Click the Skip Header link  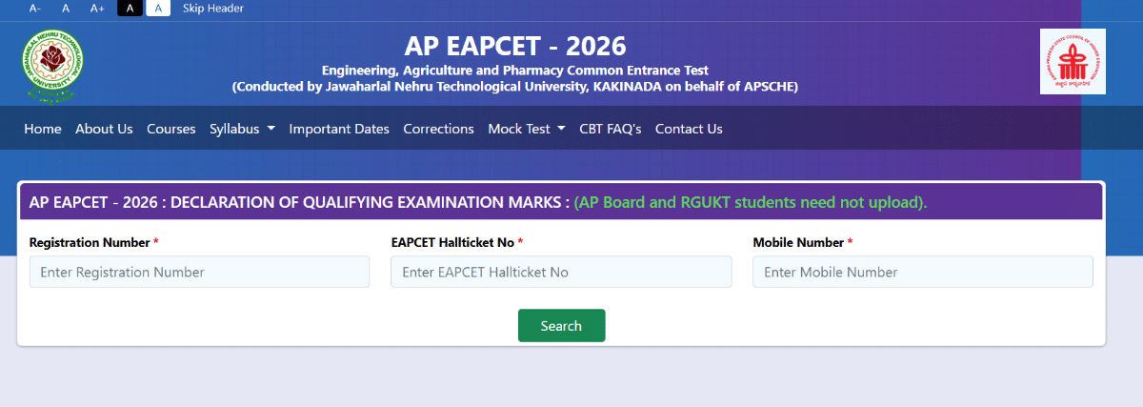pyautogui.click(x=213, y=8)
